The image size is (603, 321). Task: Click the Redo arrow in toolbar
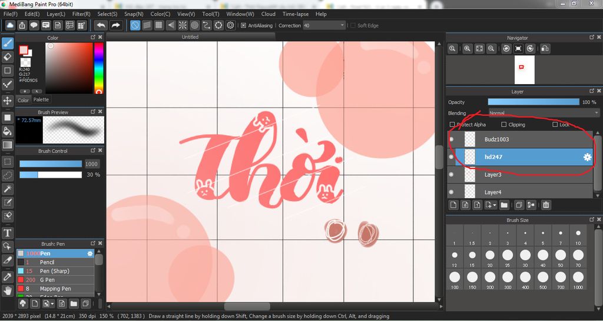(115, 25)
